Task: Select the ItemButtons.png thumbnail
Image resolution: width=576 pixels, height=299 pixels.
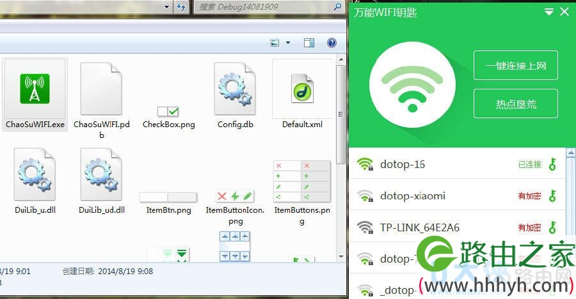Action: [302, 181]
